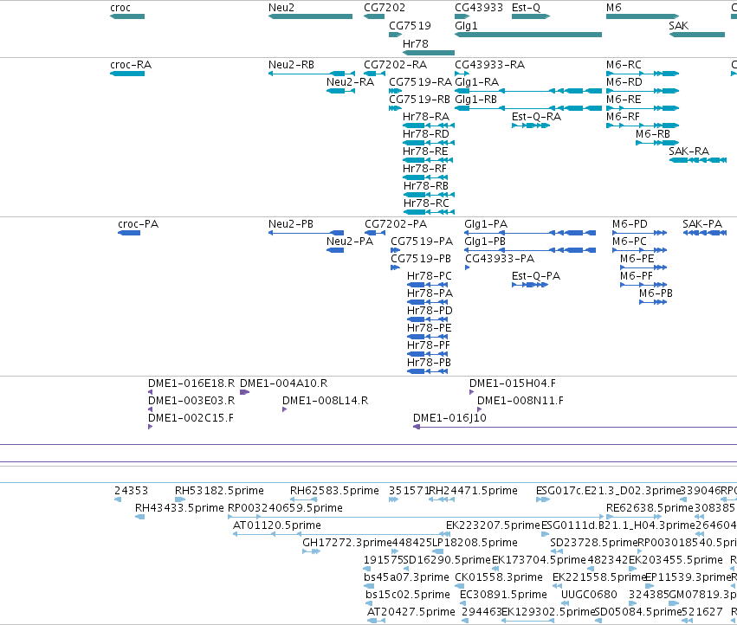Click the Est-Q gene label
Image resolution: width=737 pixels, height=625 pixels.
526,8
